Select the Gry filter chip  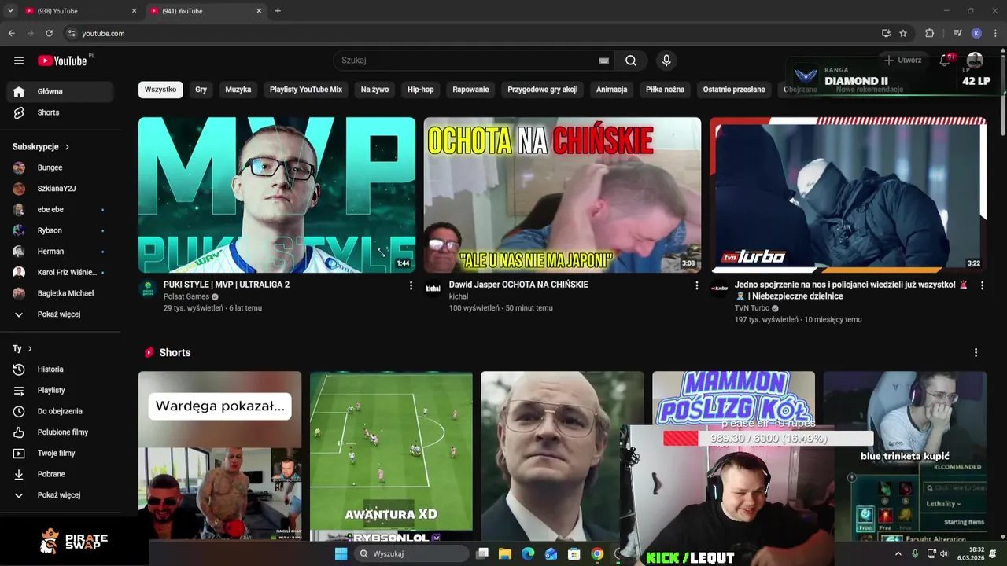click(x=201, y=90)
